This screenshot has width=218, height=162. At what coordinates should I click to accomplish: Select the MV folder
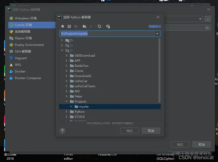[x=110, y=91]
